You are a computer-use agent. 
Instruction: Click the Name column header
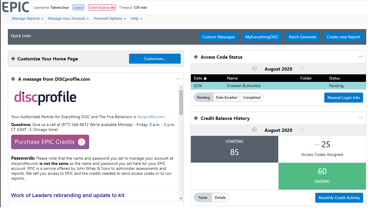click(x=232, y=78)
